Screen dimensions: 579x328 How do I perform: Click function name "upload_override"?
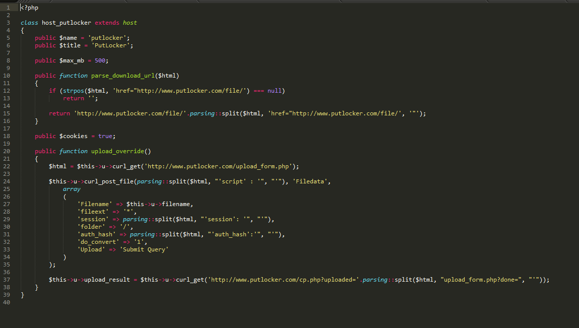click(118, 152)
